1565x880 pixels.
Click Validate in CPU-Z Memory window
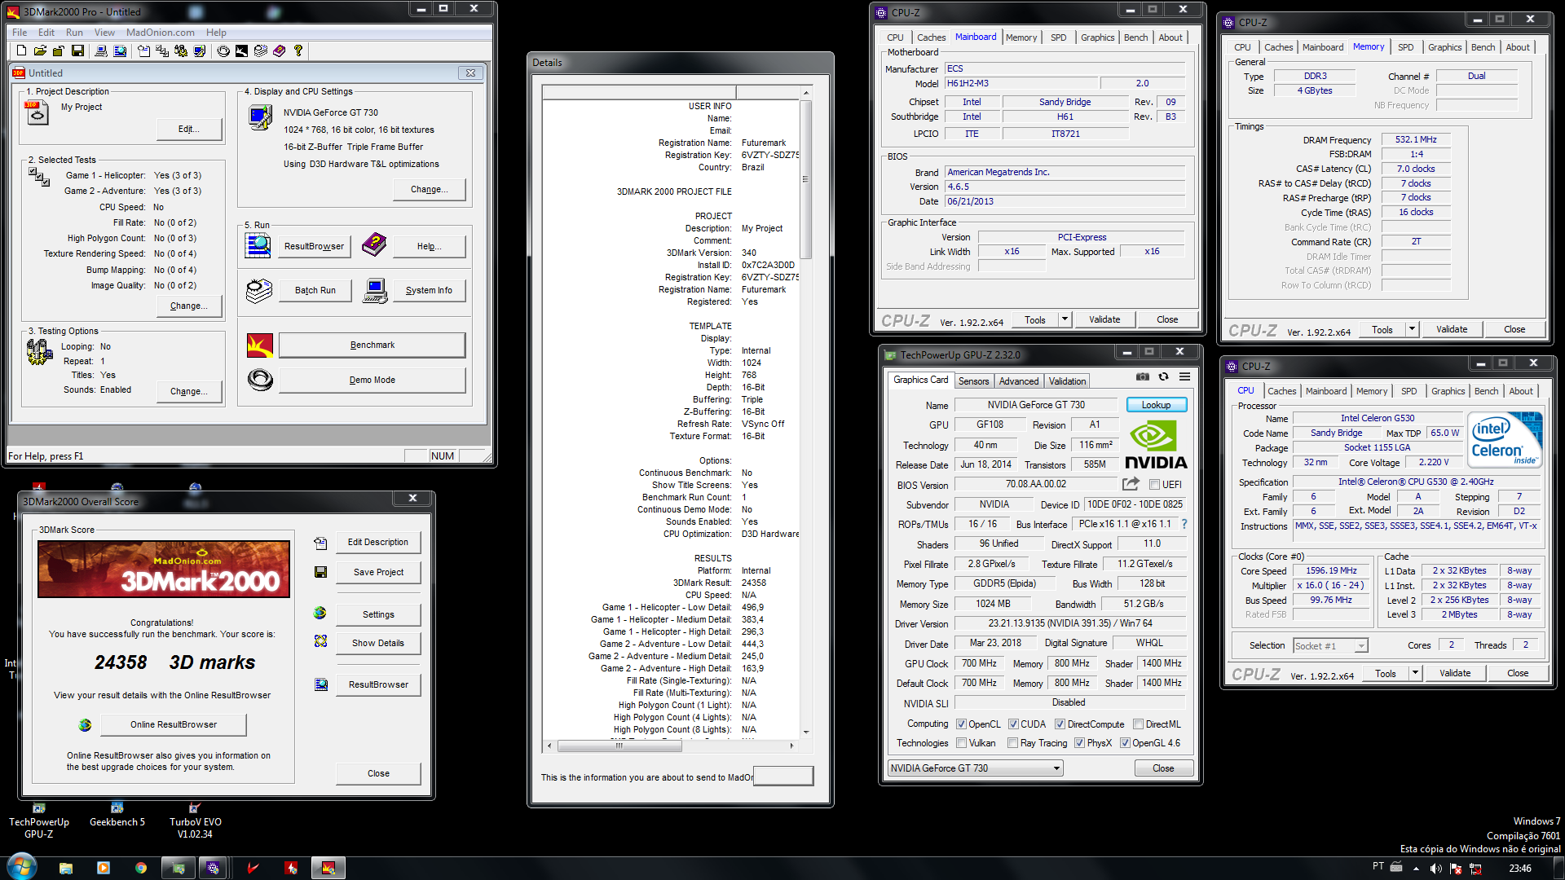tap(1452, 329)
